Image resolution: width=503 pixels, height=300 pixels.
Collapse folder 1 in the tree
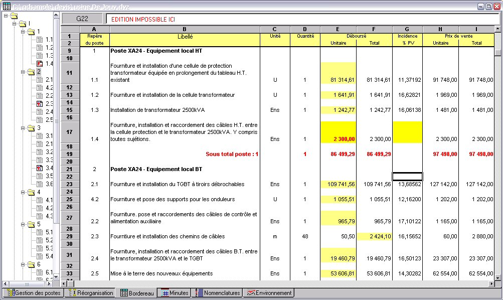pyautogui.click(x=23, y=32)
